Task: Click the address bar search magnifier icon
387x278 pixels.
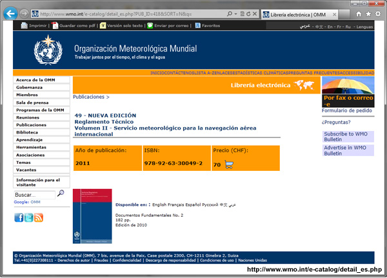Action: point(230,14)
